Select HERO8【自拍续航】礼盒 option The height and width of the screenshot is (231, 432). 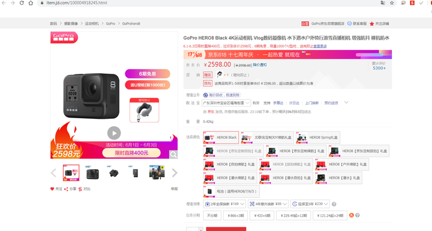pos(230,164)
